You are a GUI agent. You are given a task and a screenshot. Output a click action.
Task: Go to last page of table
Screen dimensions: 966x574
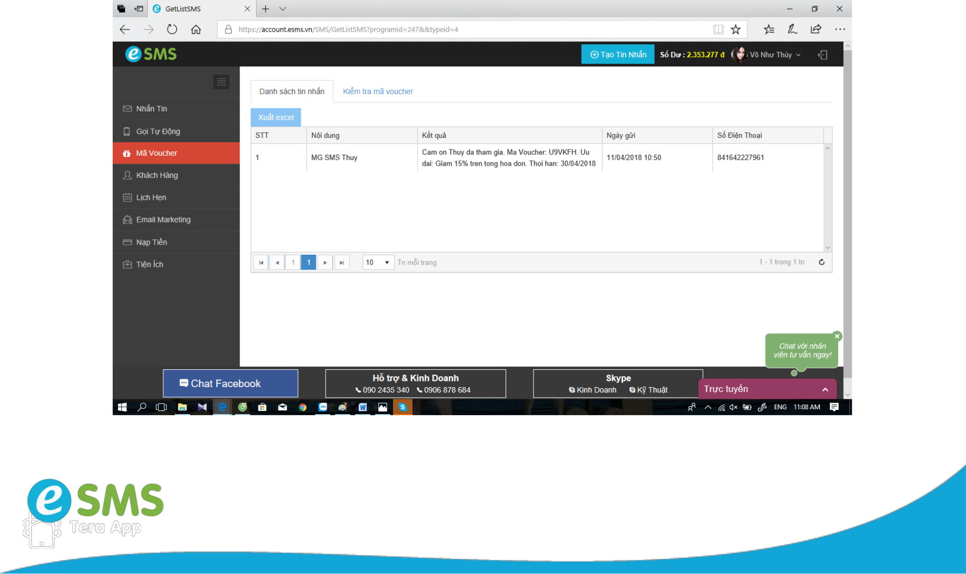point(342,263)
